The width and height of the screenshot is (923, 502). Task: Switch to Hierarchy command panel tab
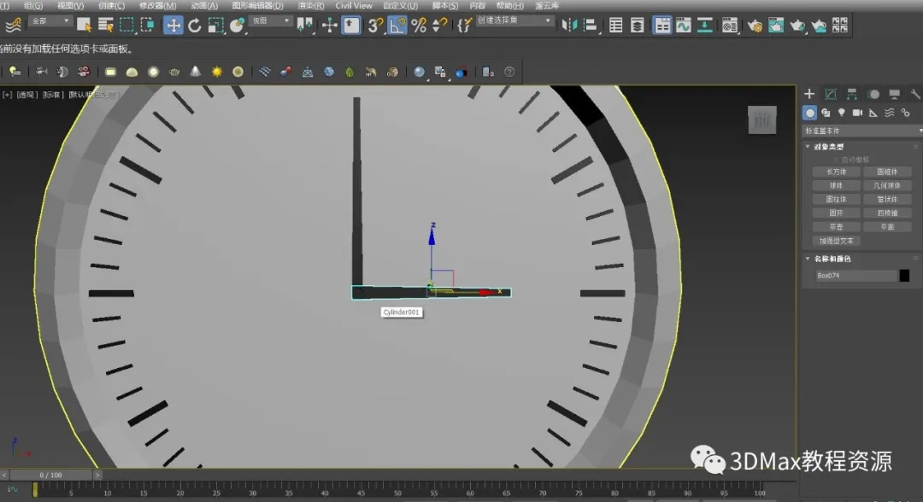click(x=852, y=94)
